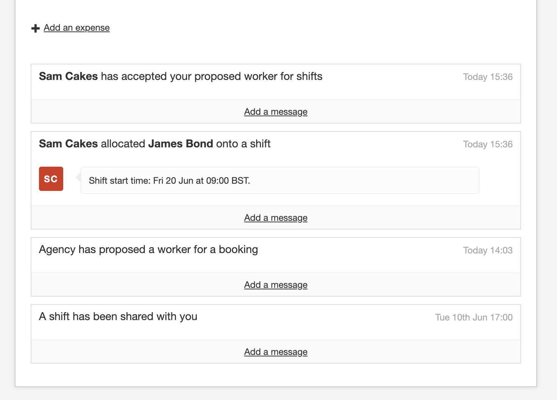Click Today 15:36 timestamp on allocation entry
The image size is (557, 400).
(x=487, y=144)
